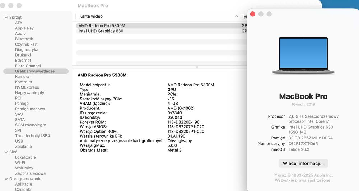Select ATA in the sidebar
The height and width of the screenshot is (191, 359).
(x=19, y=23)
